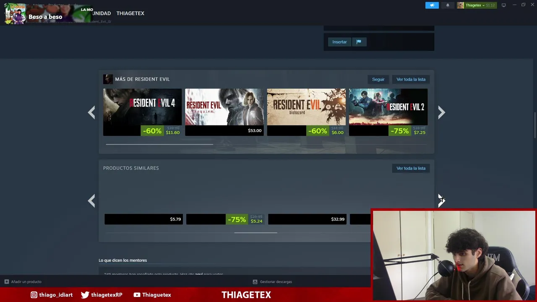Click the $1.12 wallet balance

click(x=490, y=5)
